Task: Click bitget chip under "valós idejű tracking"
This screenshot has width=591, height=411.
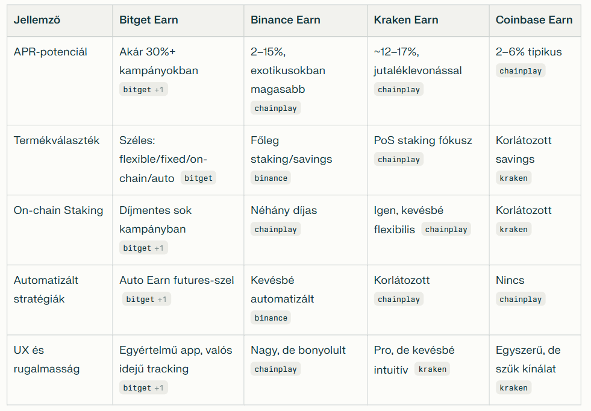Action: pyautogui.click(x=144, y=388)
